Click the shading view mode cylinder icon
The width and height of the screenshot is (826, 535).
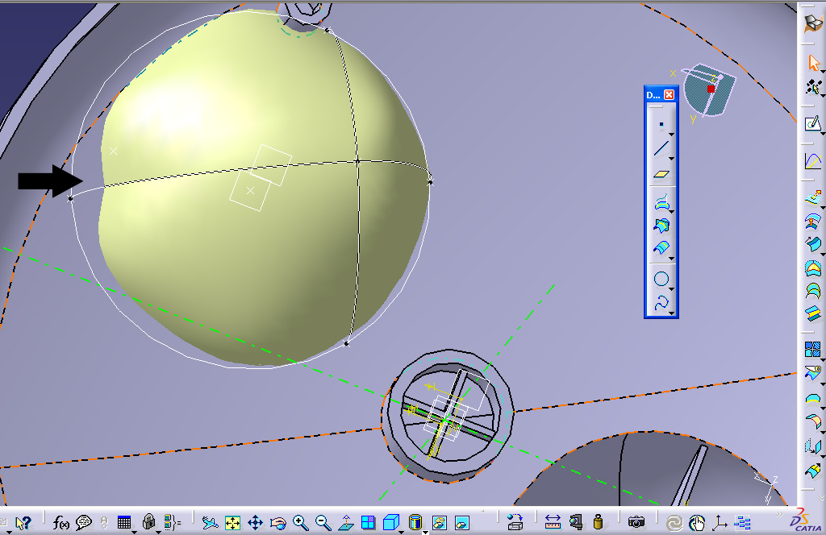click(x=415, y=522)
